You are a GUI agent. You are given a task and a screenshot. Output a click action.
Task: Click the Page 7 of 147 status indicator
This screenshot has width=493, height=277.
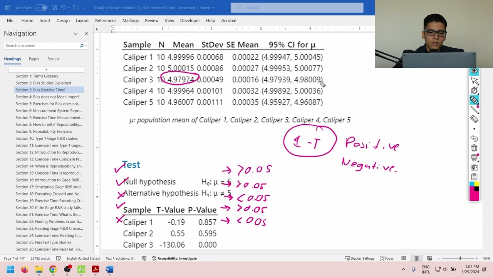point(14,259)
